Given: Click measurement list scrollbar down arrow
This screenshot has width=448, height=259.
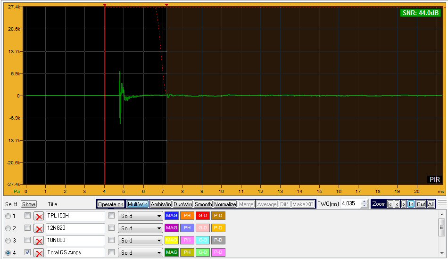Looking at the screenshot, I should (x=442, y=253).
